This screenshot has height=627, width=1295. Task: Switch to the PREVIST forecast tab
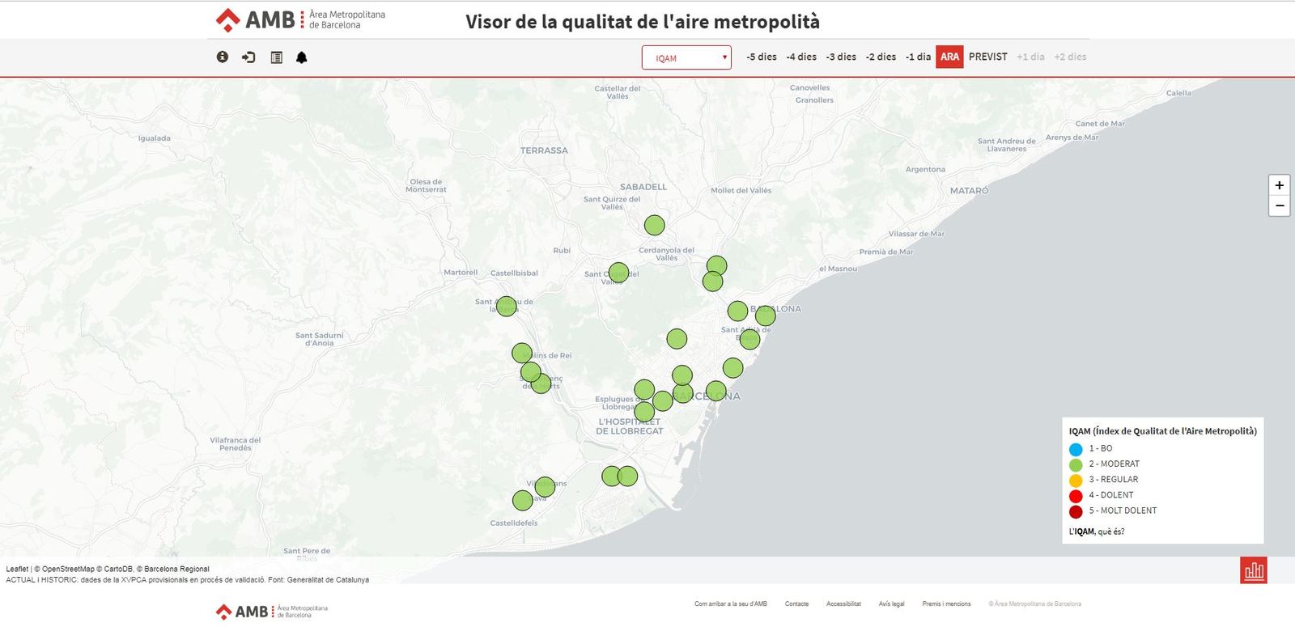[987, 57]
